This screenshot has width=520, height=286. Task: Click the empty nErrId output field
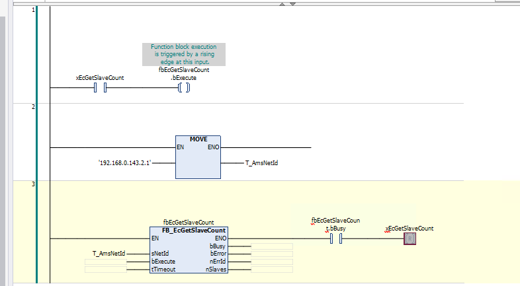coord(272,262)
